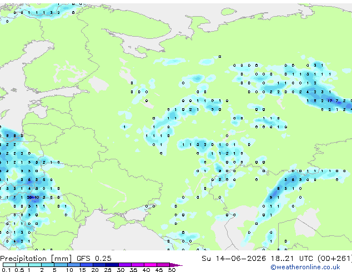Click the "Precipitation [mm]" title text
Screen dimensions: 352x272
click(36, 259)
